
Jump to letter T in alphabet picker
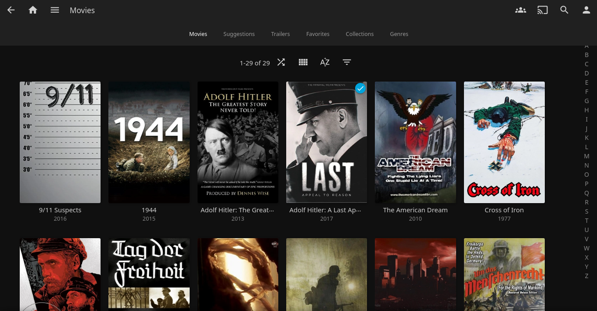point(586,221)
